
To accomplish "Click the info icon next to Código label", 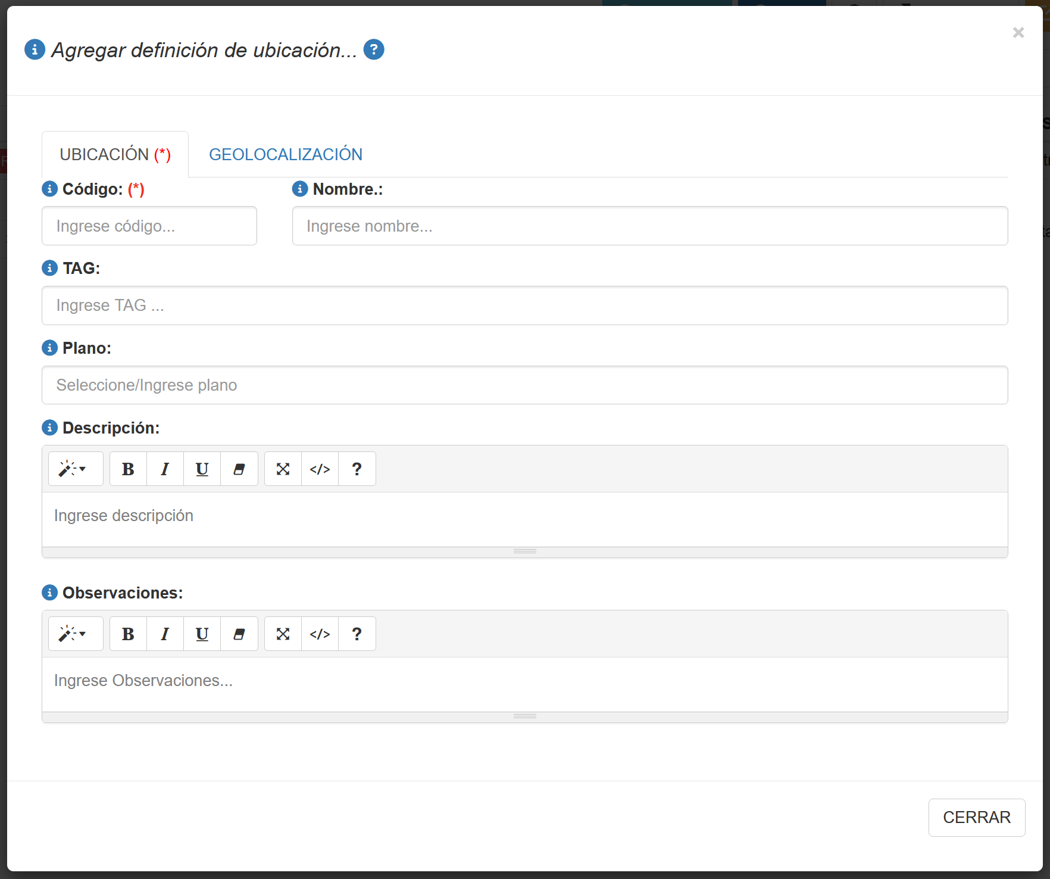I will 49,189.
